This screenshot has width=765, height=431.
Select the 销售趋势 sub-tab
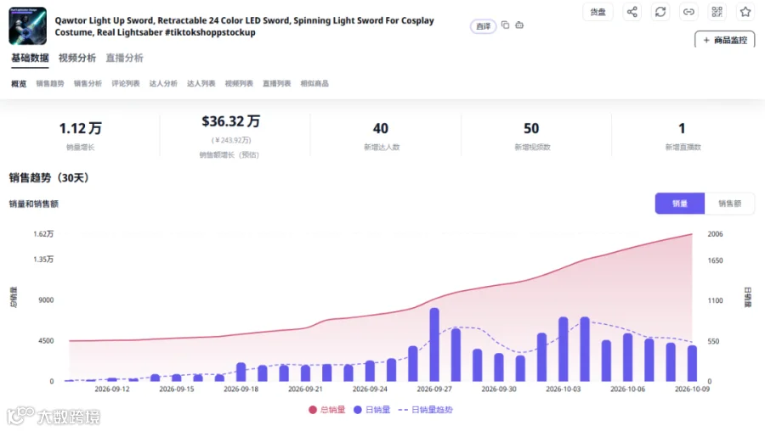(50, 84)
